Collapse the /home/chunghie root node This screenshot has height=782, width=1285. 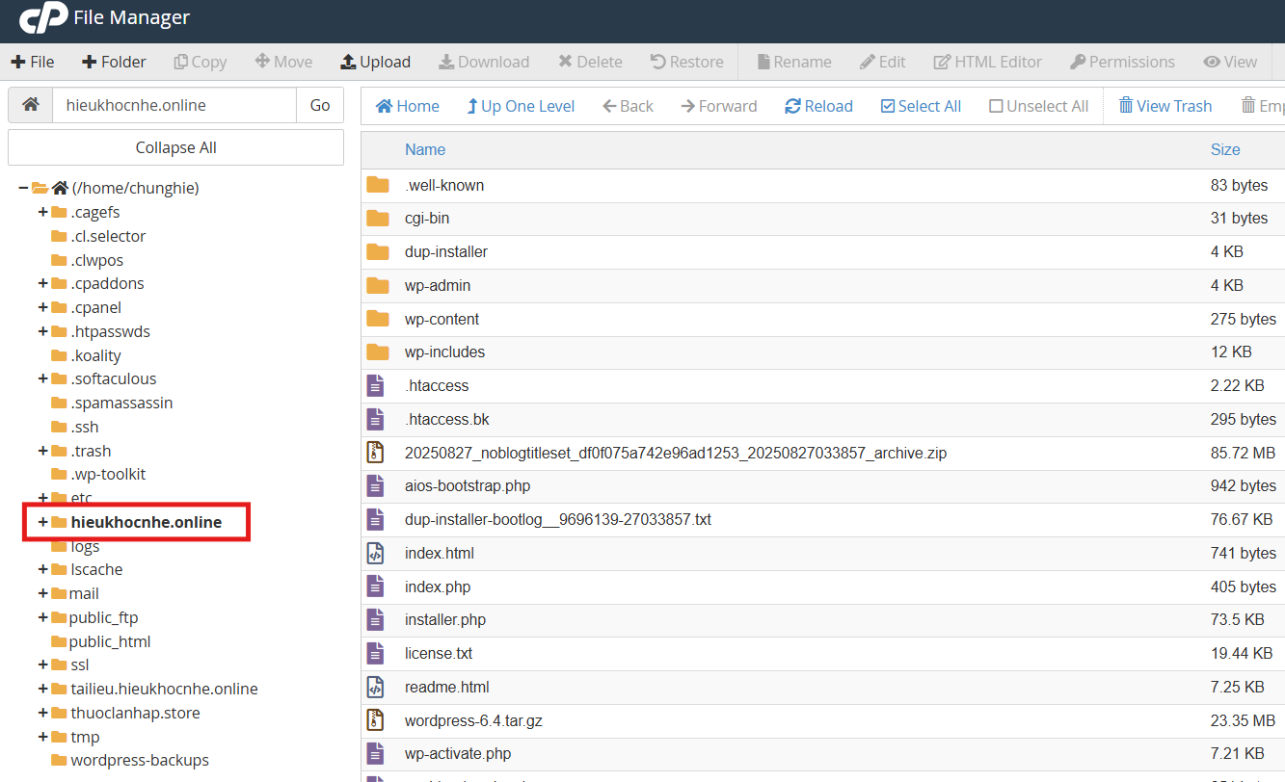click(x=23, y=188)
